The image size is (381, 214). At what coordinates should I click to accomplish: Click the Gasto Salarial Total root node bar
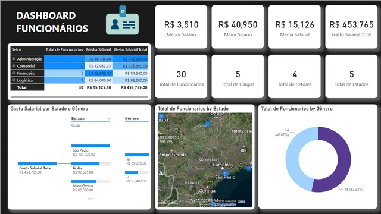[x=37, y=164]
